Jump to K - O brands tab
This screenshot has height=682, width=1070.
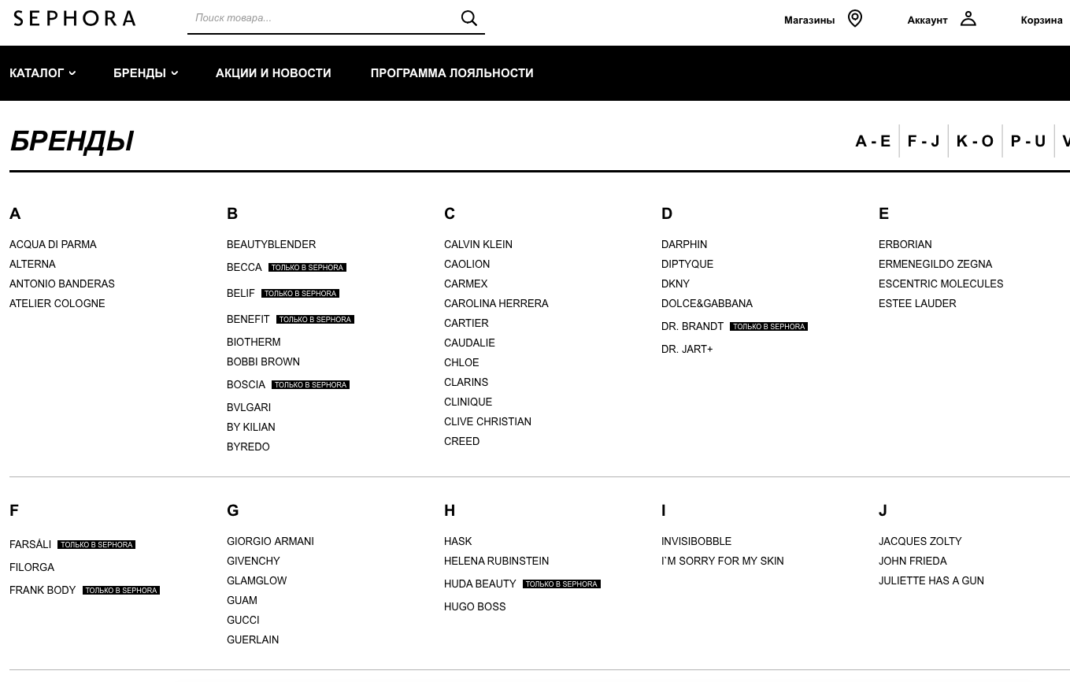(x=975, y=141)
